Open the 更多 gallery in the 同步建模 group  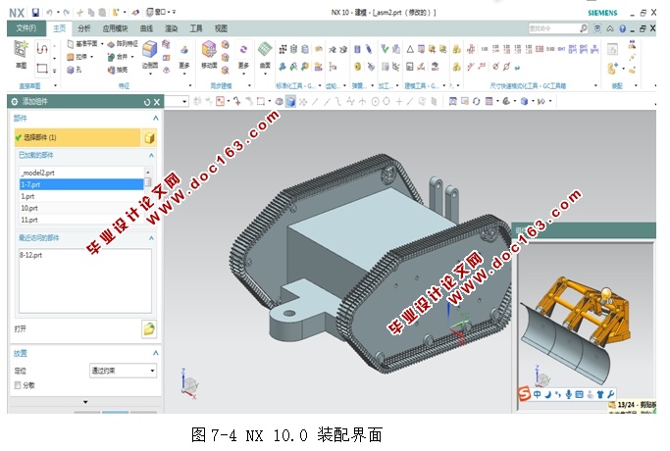pyautogui.click(x=243, y=57)
